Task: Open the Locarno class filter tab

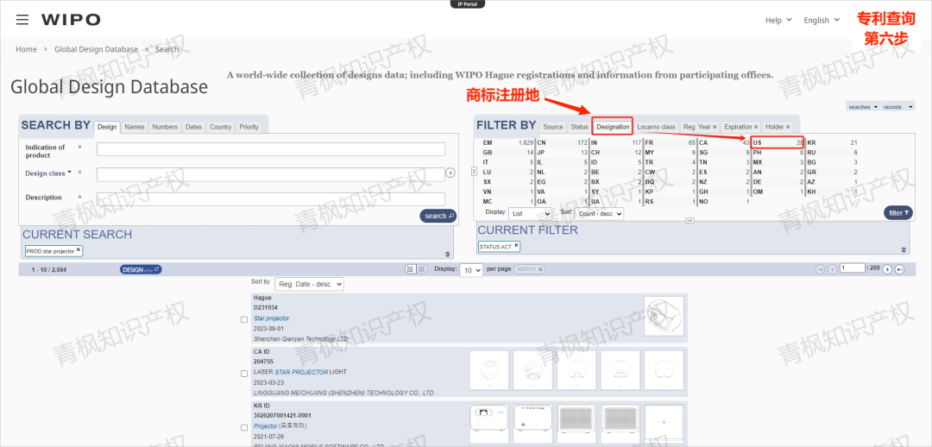Action: [656, 127]
